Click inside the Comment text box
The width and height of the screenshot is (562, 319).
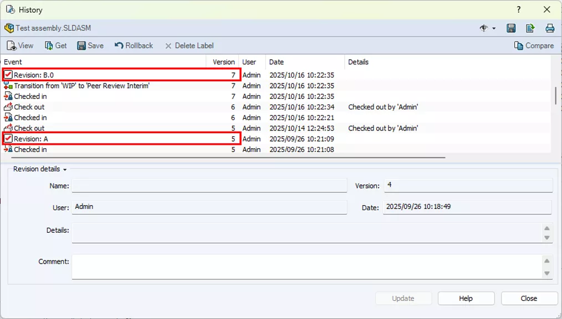pos(308,266)
